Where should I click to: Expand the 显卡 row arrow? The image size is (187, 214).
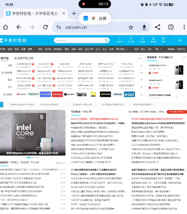pyautogui.click(x=142, y=80)
